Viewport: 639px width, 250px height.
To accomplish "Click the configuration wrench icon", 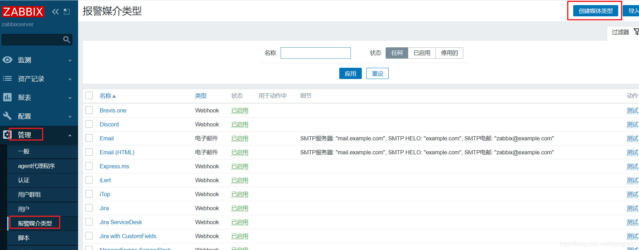I will pyautogui.click(x=7, y=116).
